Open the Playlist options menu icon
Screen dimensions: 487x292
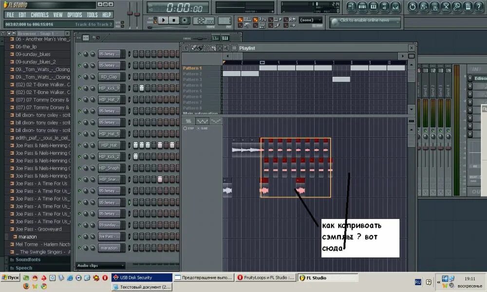[x=186, y=48]
